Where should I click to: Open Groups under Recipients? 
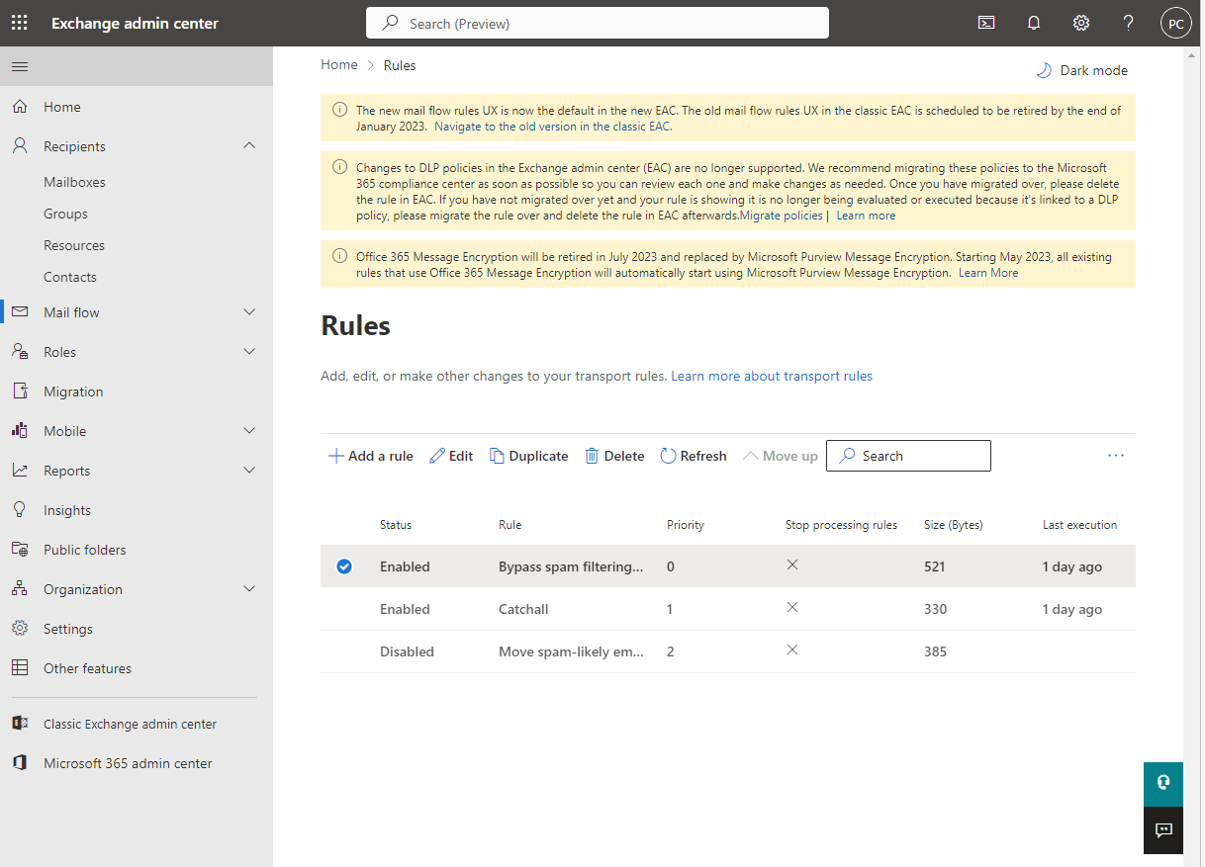(x=65, y=214)
